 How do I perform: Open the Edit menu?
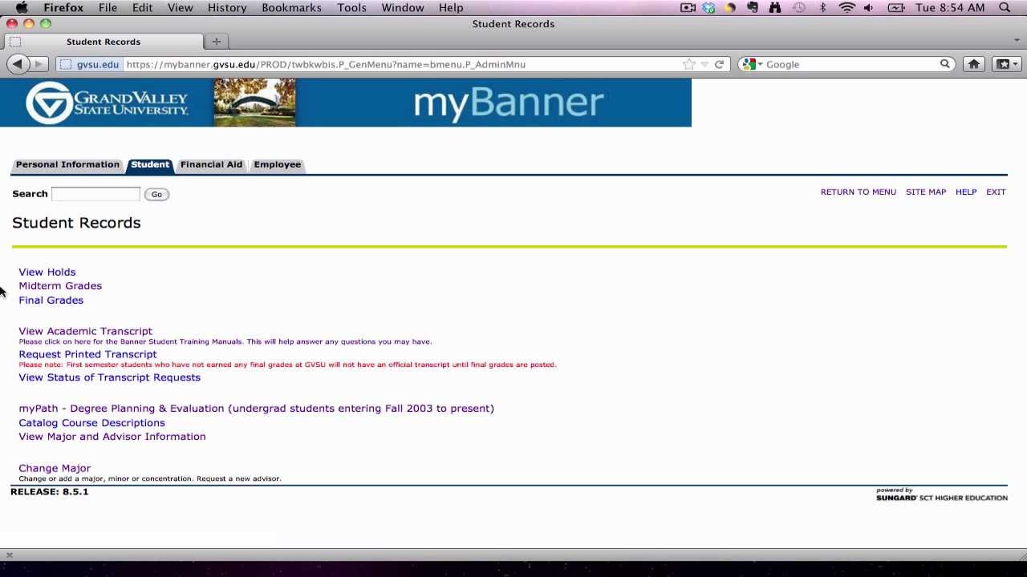142,7
